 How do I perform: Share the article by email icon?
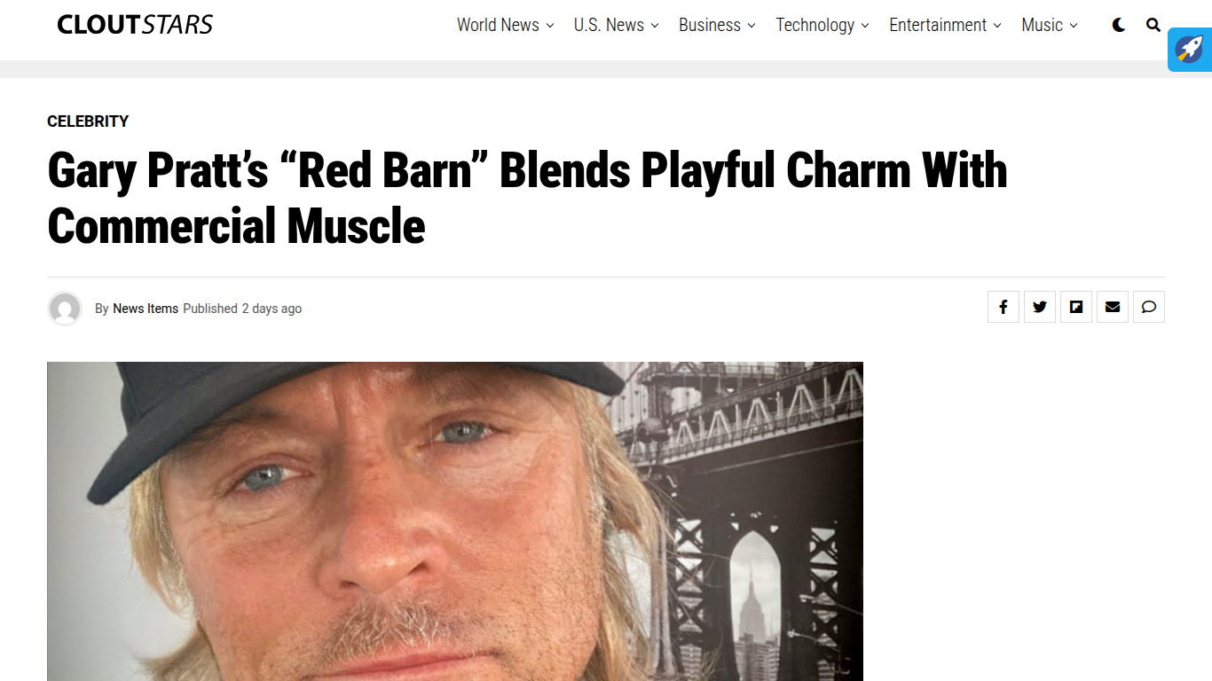click(x=1113, y=307)
